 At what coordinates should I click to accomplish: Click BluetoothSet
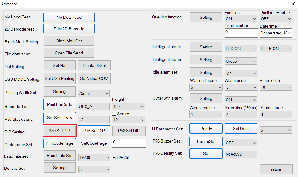(x=94, y=65)
